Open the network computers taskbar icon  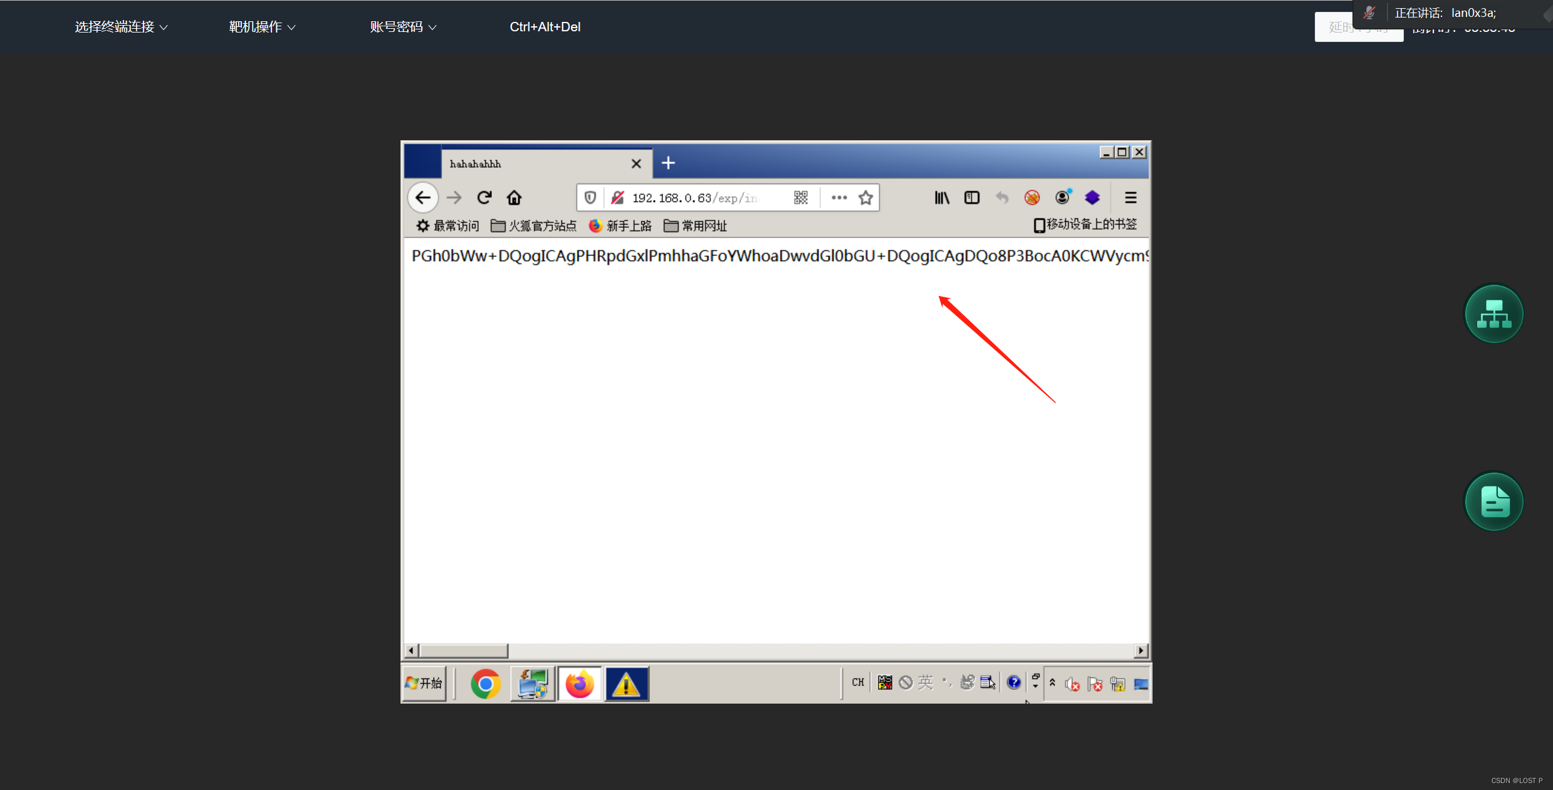[533, 684]
